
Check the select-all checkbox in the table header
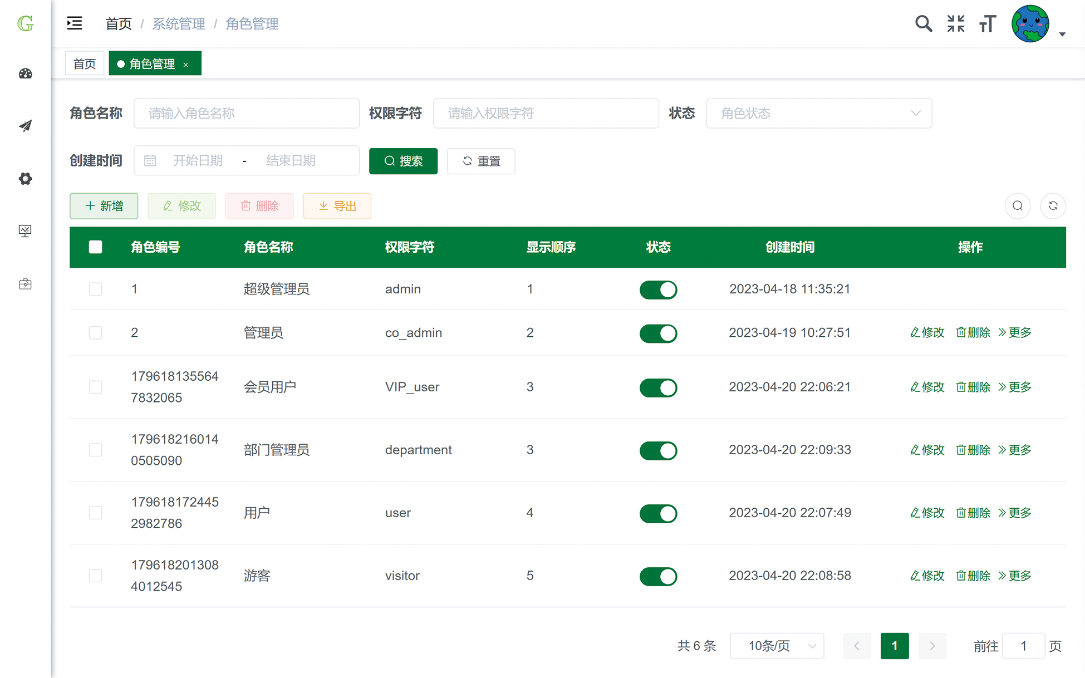[96, 247]
